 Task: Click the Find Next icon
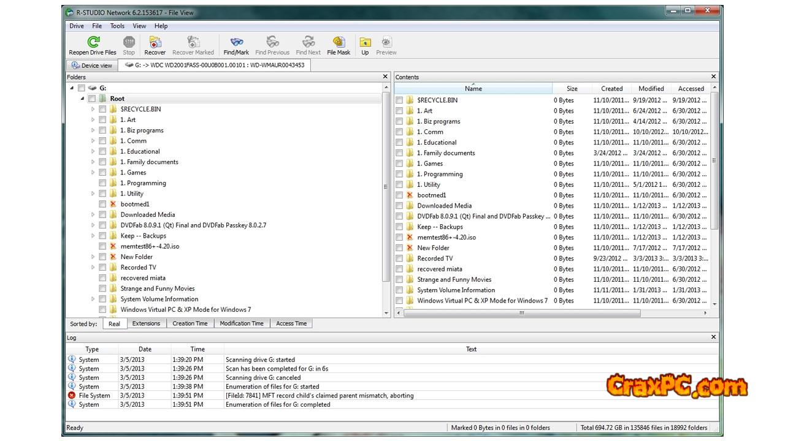click(x=308, y=42)
